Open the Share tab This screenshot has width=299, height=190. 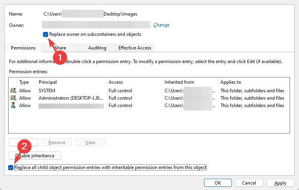(60, 48)
